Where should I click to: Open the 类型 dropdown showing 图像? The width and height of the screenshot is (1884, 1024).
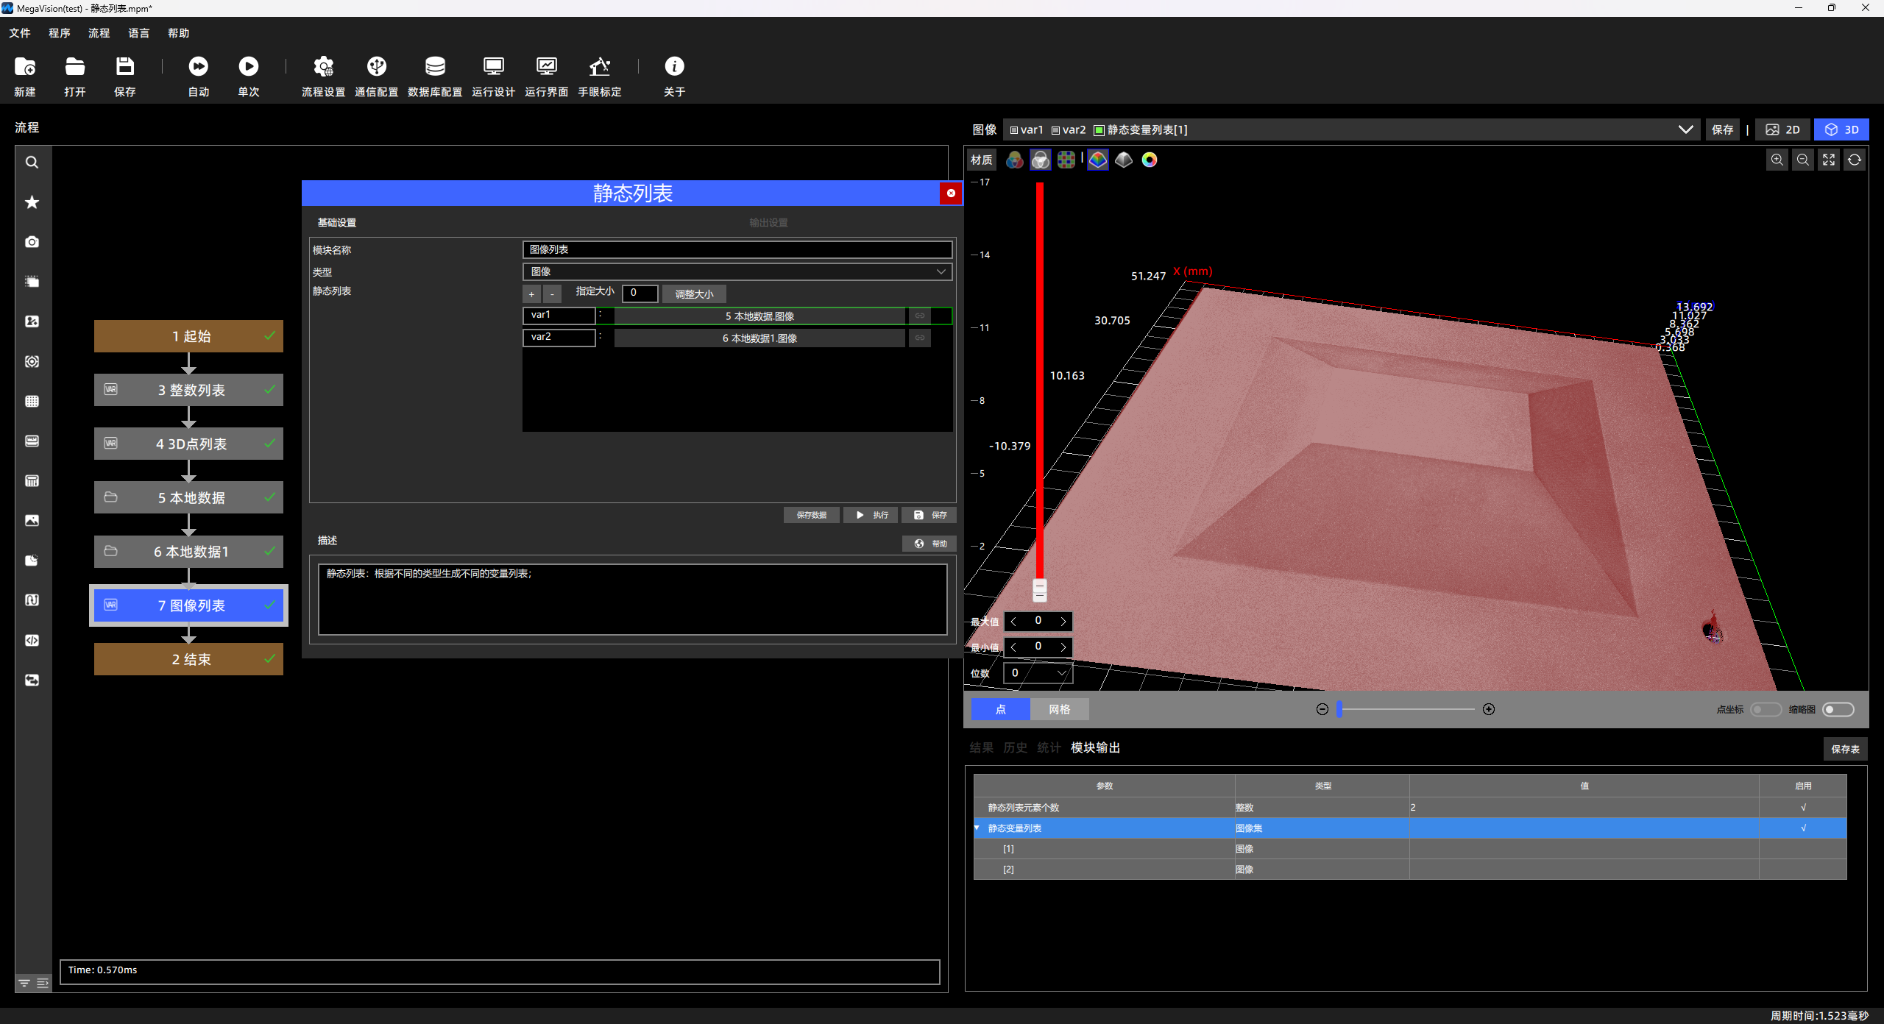(737, 272)
